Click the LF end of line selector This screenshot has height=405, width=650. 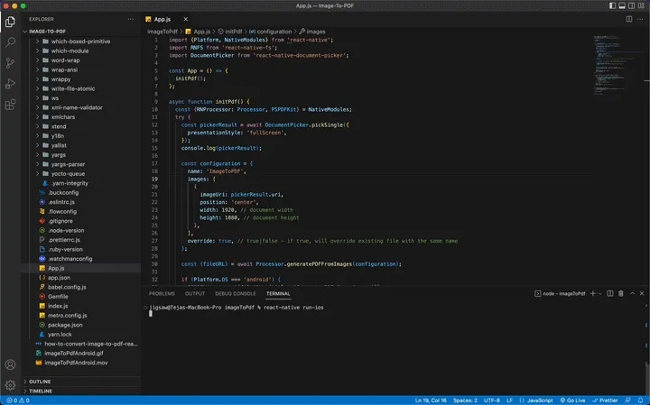pos(509,400)
